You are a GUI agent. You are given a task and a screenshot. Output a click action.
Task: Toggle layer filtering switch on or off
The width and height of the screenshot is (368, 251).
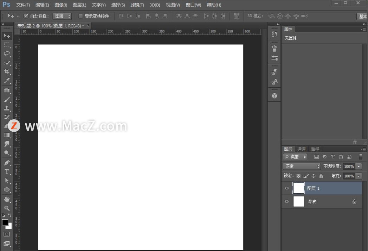point(361,157)
